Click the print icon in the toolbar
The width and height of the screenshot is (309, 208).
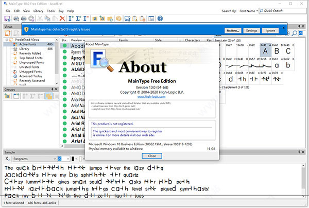(x=24, y=18)
